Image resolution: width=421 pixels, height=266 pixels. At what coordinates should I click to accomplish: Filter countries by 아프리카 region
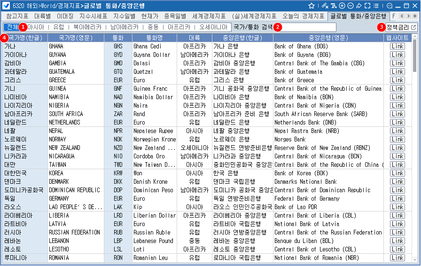[x=179, y=27]
